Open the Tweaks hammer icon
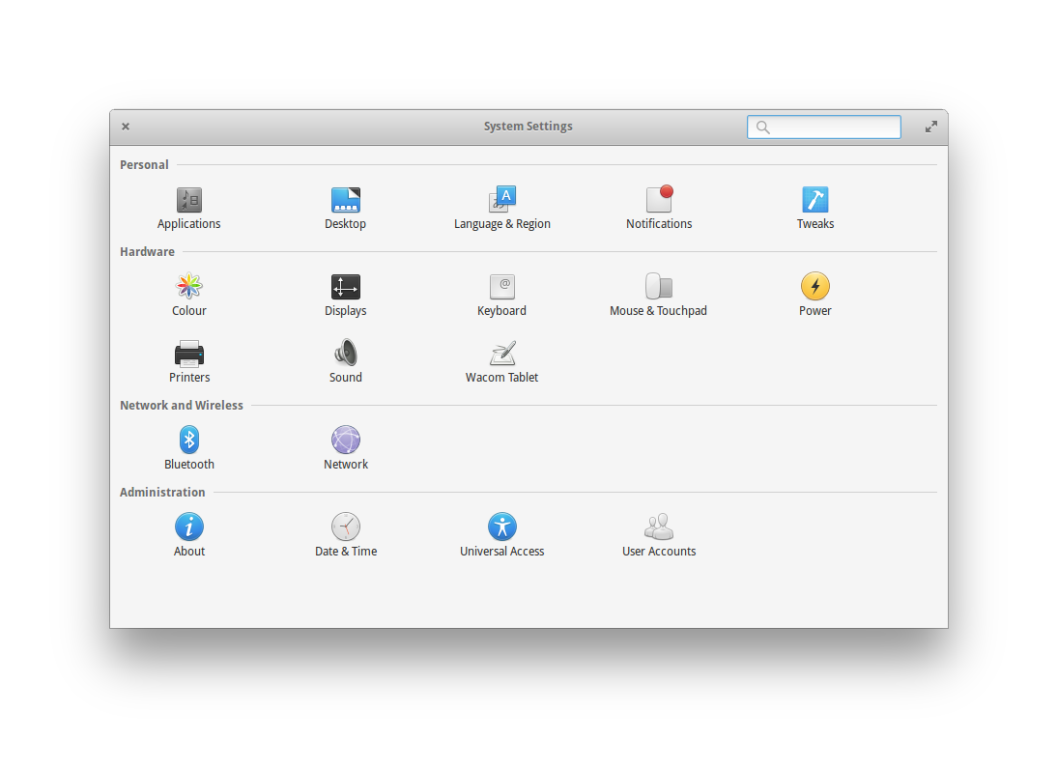This screenshot has height=768, width=1057. pyautogui.click(x=815, y=200)
